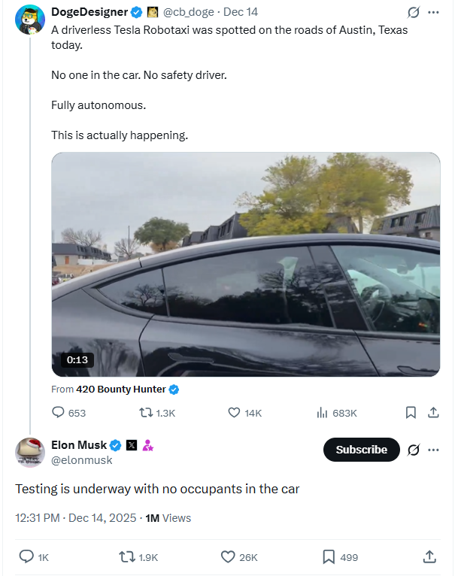
Task: Reply to Elon Musk's post
Action: point(26,557)
